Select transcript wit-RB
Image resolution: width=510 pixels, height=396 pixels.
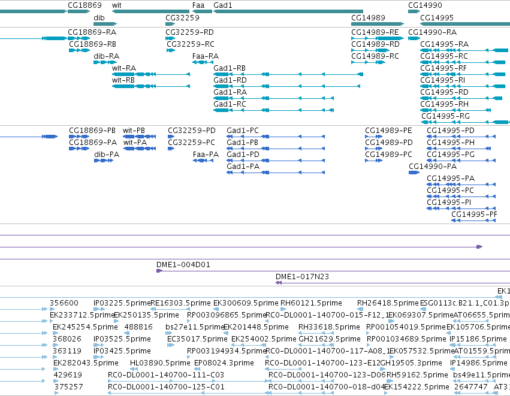[123, 80]
